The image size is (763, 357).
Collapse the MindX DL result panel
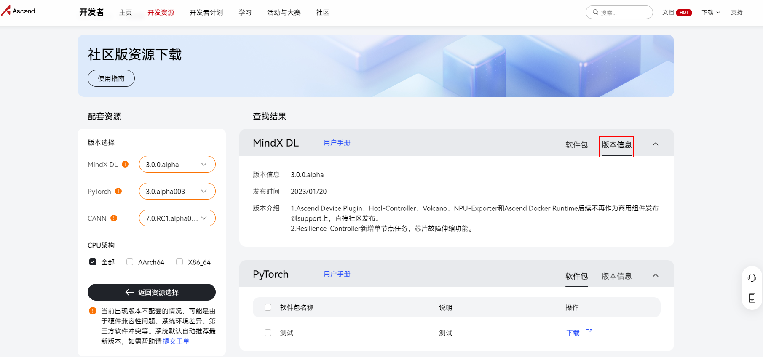point(656,144)
